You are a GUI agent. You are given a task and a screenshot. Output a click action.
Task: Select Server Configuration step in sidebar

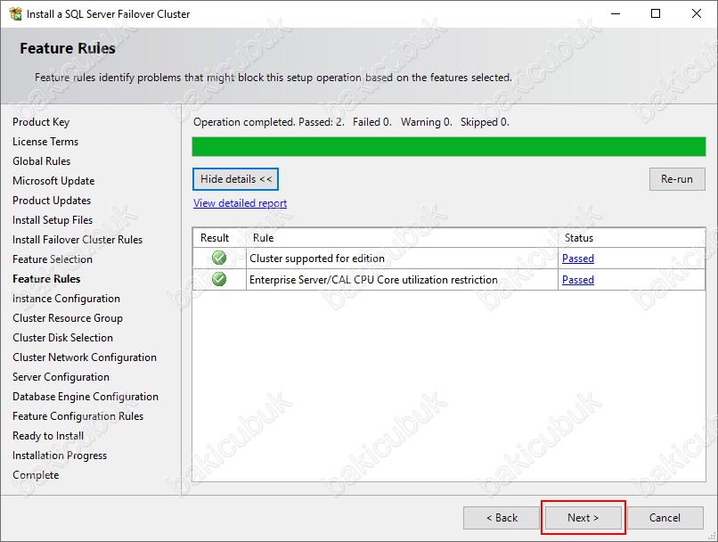click(61, 377)
